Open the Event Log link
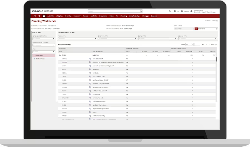 pos(215,21)
